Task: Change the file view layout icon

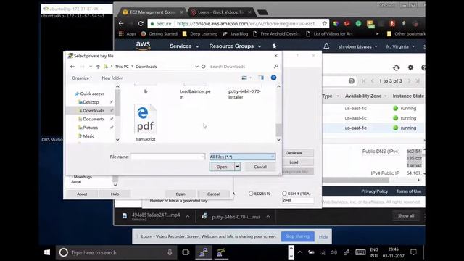Action: (x=244, y=78)
